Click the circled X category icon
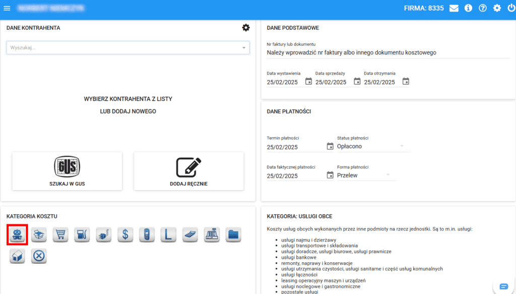Viewport: 516px width, 294px height. [x=39, y=256]
